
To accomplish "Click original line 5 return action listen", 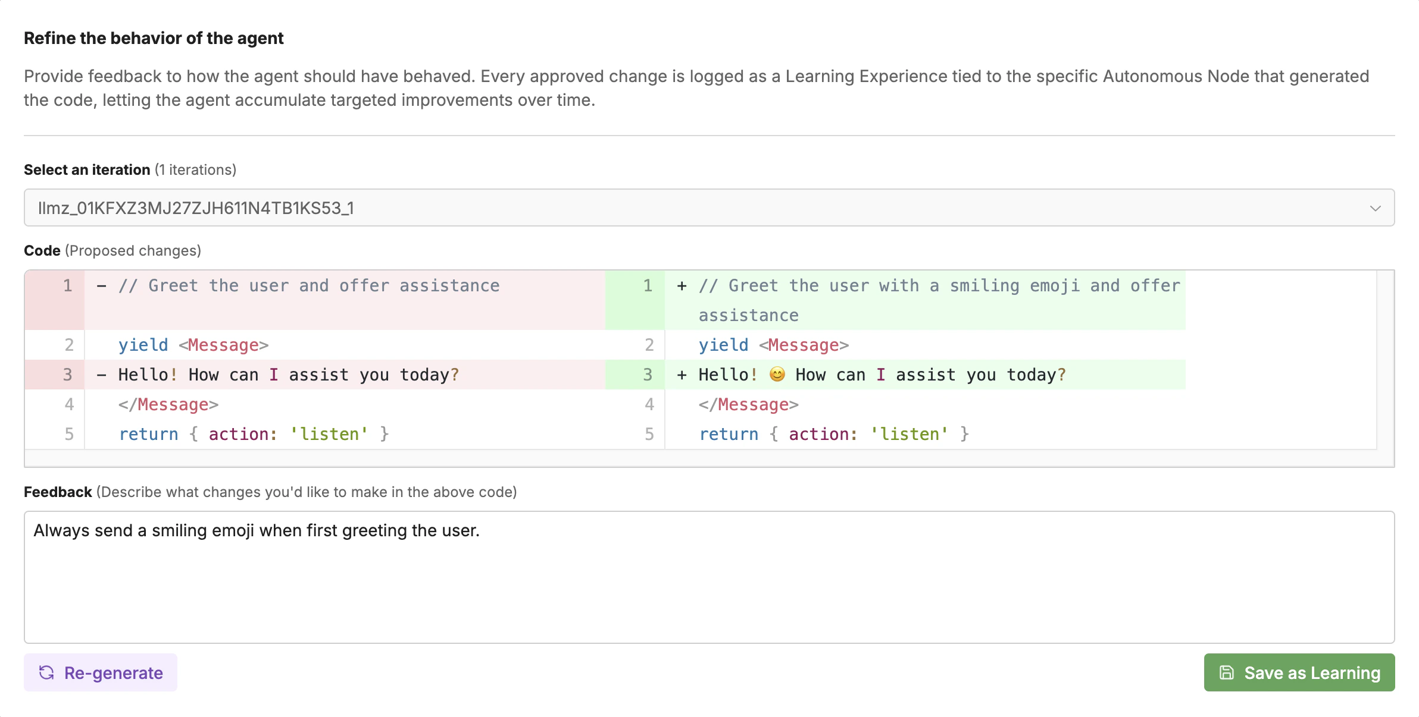I will point(254,435).
